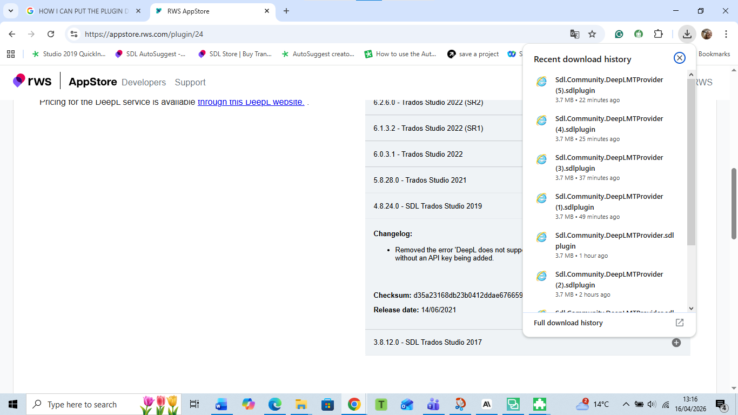Click the Google Translate icon in address bar
Viewport: 738px width, 415px height.
pyautogui.click(x=574, y=34)
